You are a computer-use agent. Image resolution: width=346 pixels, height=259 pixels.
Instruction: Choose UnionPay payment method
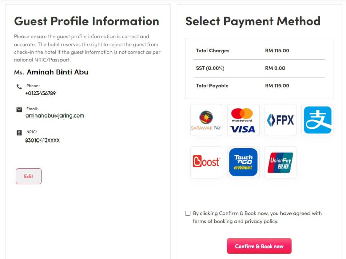click(280, 162)
